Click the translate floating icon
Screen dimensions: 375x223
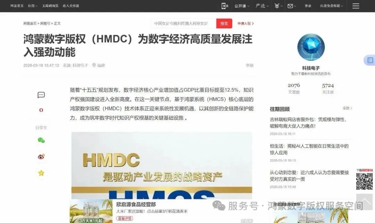tap(370, 60)
